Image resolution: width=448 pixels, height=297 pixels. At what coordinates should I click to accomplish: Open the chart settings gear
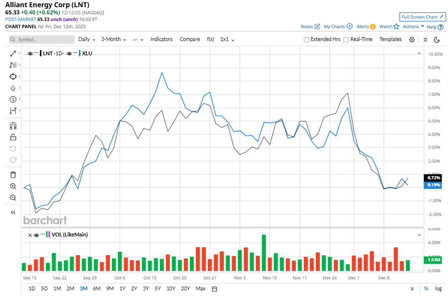412,39
